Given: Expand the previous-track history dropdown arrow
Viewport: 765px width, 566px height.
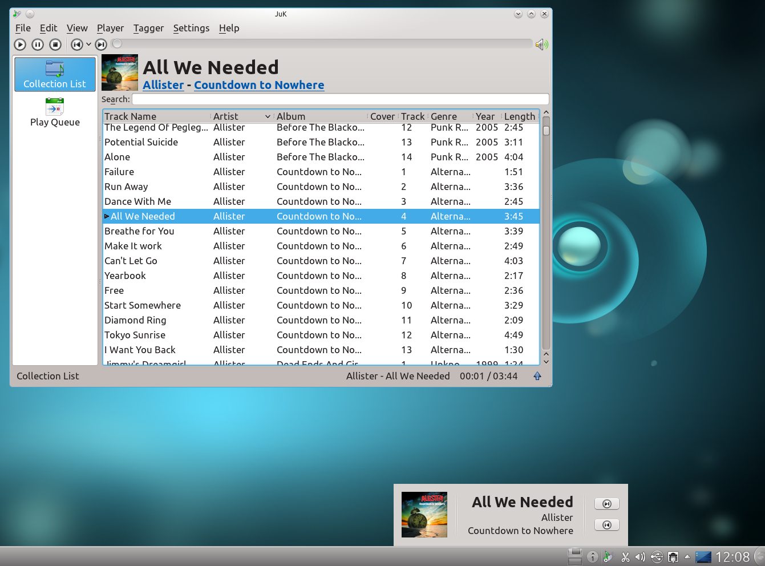Looking at the screenshot, I should pos(88,45).
